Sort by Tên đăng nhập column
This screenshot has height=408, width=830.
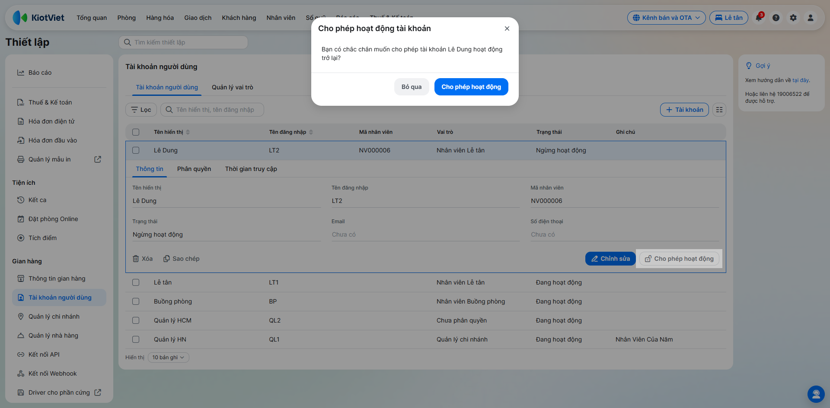click(x=291, y=132)
